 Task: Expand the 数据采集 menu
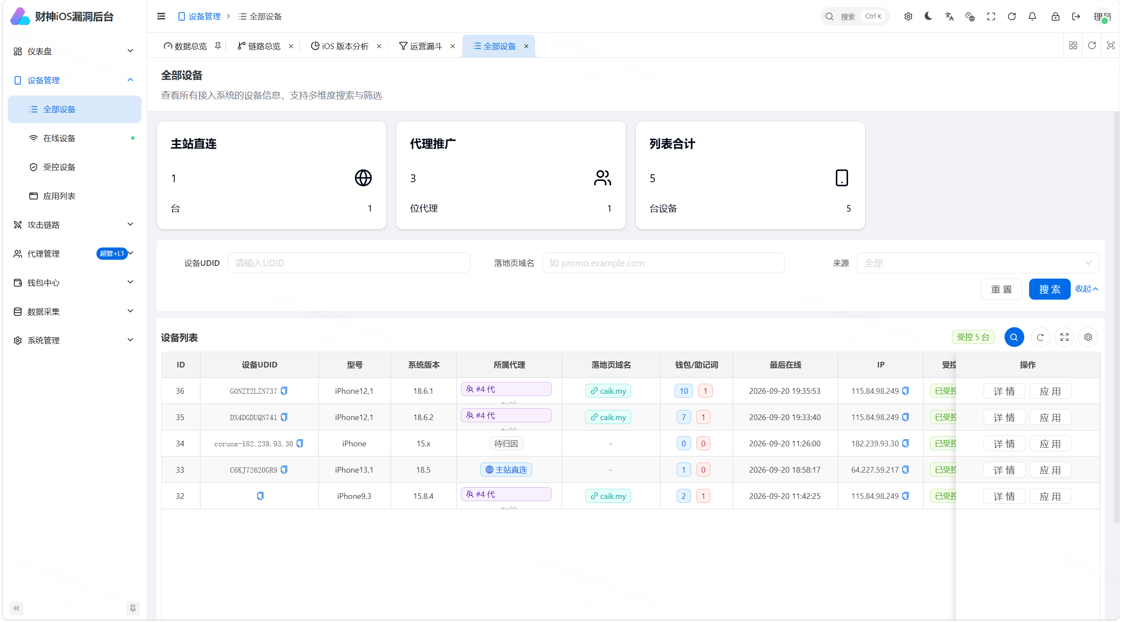pos(74,311)
